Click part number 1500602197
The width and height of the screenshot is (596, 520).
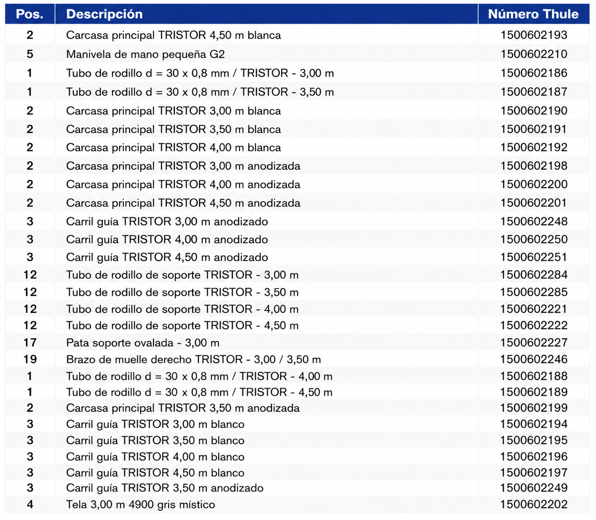pos(534,473)
